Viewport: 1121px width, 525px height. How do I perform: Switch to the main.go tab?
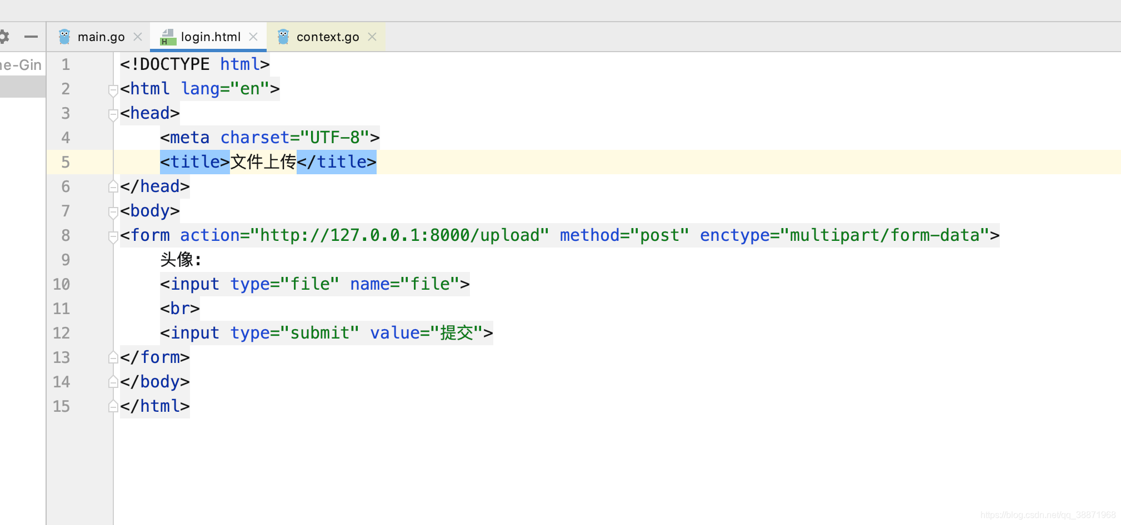[x=101, y=37]
